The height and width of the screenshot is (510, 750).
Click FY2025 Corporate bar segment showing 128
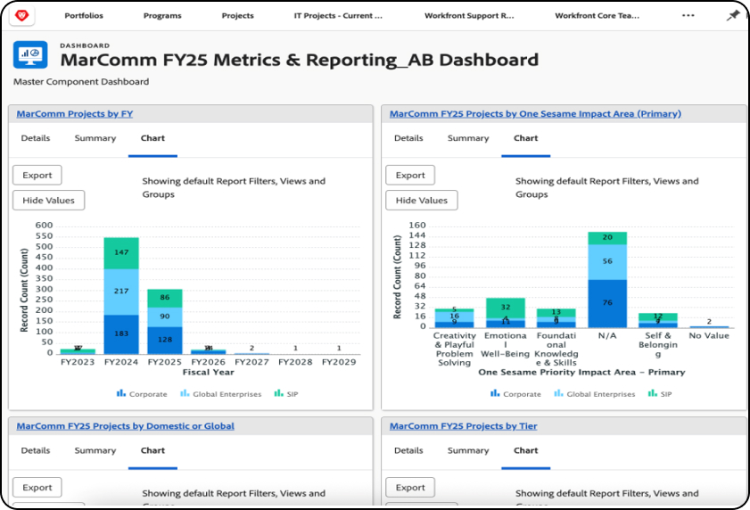165,341
